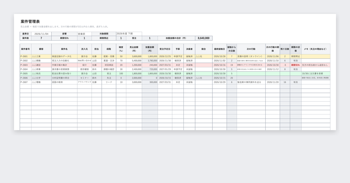The height and width of the screenshot is (183, 350).
Task: Select the 決裁者 column header
Action: click(x=189, y=49)
